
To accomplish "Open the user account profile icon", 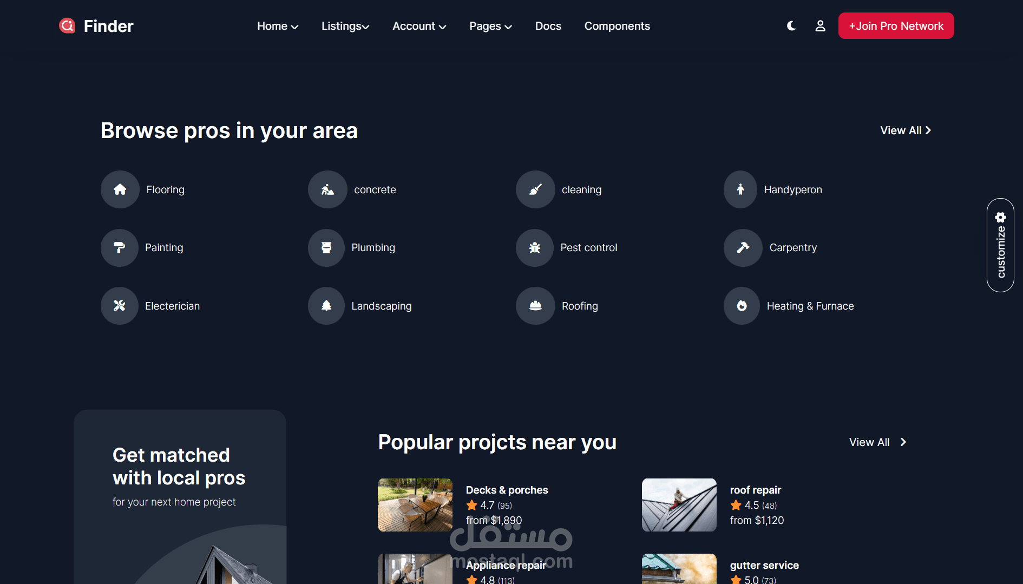I will (820, 25).
